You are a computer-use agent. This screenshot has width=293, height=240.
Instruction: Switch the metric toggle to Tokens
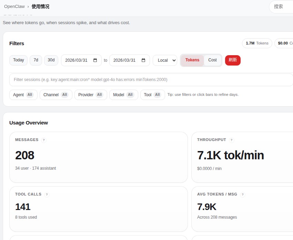click(192, 60)
